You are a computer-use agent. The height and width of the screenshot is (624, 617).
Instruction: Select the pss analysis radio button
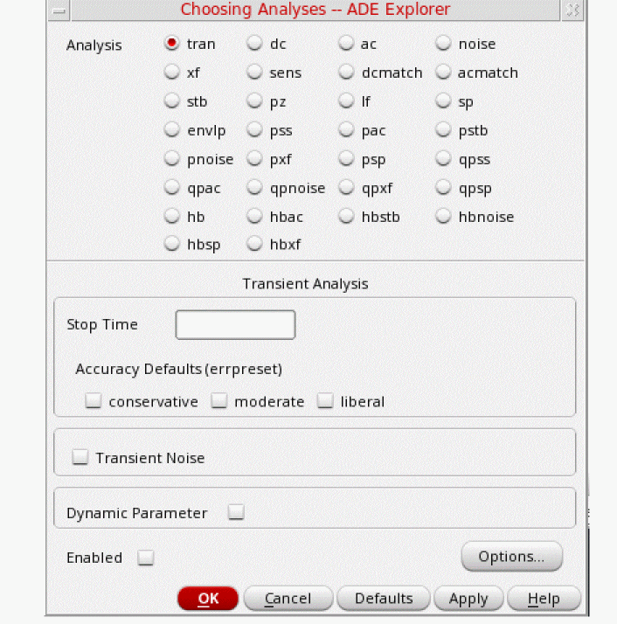point(254,129)
